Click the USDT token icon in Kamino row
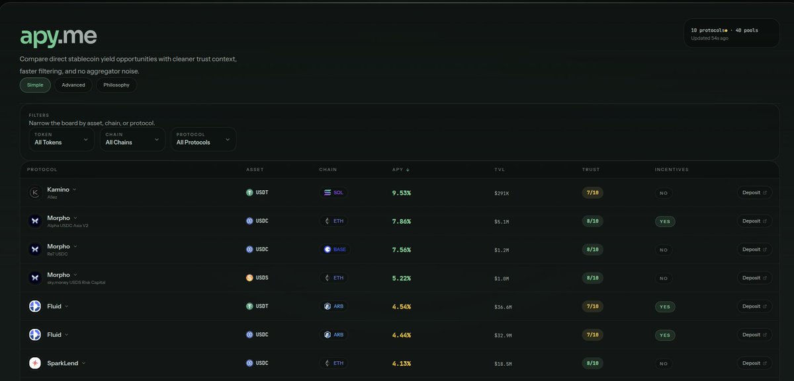Viewport: 794px width, 381px height. 249,193
